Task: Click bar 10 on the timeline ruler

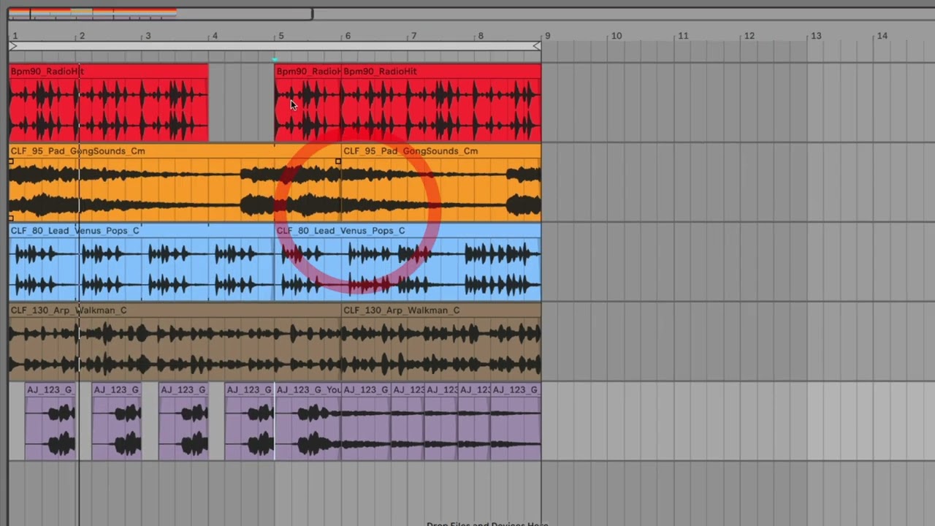Action: [x=617, y=36]
